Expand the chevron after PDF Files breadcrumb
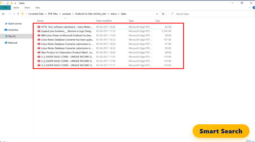 (60, 14)
